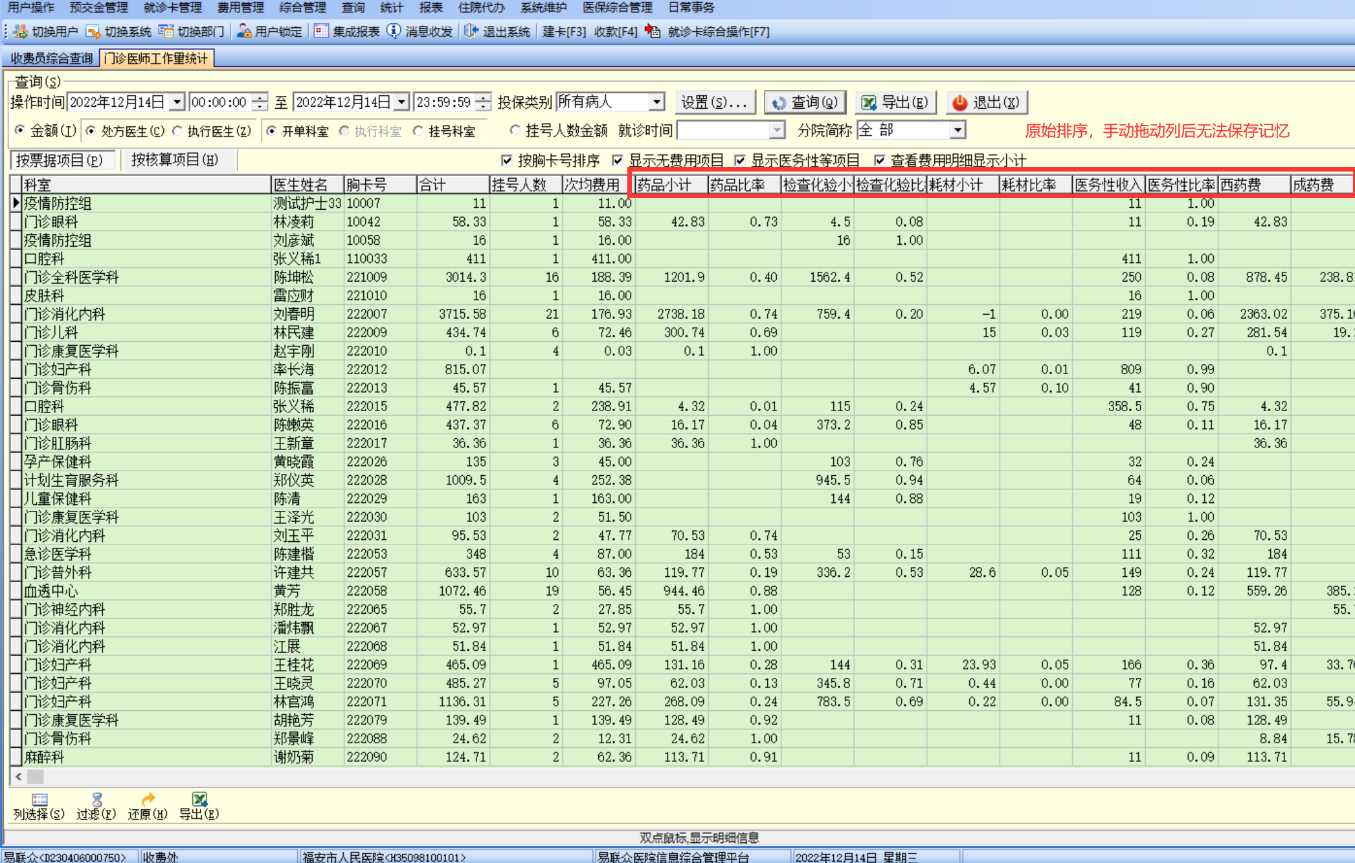The height and width of the screenshot is (863, 1355).
Task: Click the 过滤 filter icon at bottom
Action: pyautogui.click(x=96, y=800)
